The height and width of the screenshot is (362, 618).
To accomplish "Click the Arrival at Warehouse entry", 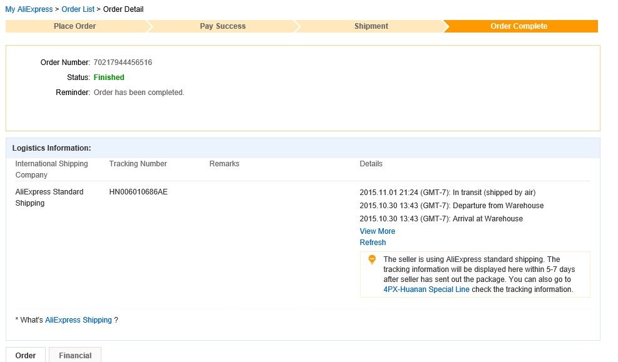I will [x=441, y=219].
